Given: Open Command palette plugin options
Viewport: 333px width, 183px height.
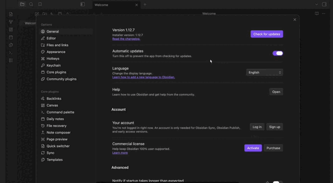Looking at the screenshot, I should coord(66,112).
